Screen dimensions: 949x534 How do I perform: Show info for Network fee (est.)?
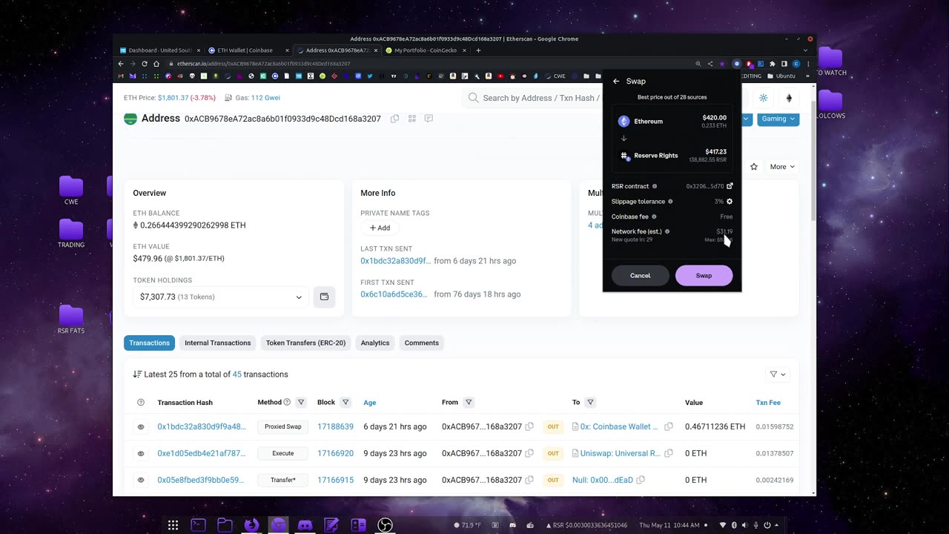point(667,231)
